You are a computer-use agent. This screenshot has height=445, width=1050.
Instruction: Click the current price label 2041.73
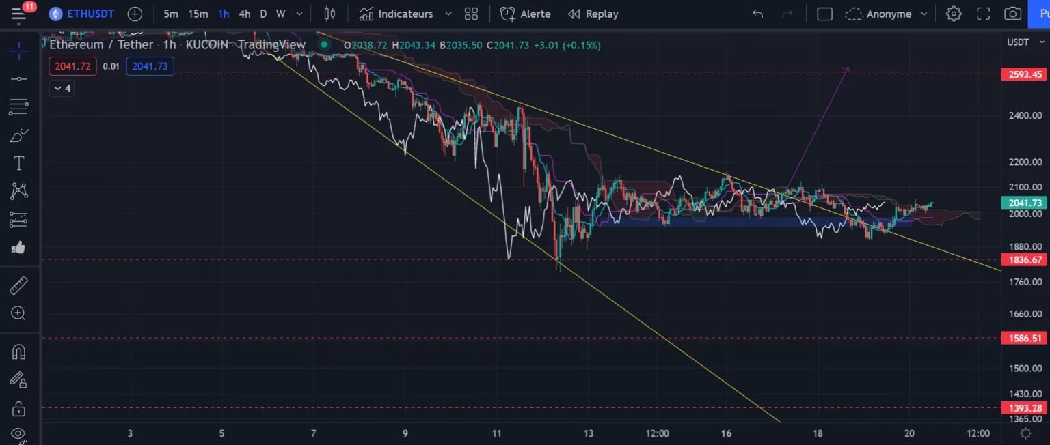(1023, 203)
